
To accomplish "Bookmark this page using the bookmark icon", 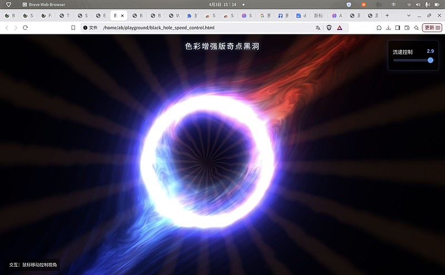I will point(73,28).
